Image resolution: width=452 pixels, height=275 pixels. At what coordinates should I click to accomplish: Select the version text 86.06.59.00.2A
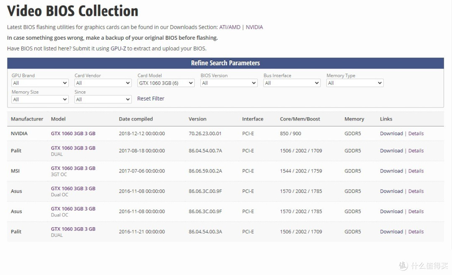click(x=205, y=171)
